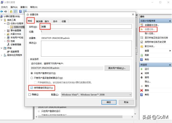Viewport: 172px width, 123px height.
Task: Collapse 任务计划程序库 actions section
Action: [170, 21]
